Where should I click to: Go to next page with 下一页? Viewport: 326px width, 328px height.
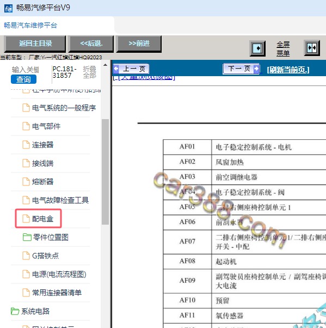click(241, 69)
